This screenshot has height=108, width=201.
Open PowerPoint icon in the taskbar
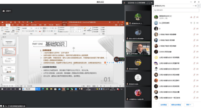click(x=63, y=89)
